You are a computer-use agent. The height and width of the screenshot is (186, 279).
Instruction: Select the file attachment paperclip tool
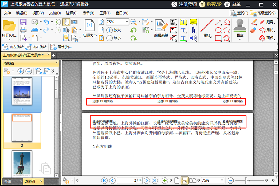pyautogui.click(x=193, y=30)
